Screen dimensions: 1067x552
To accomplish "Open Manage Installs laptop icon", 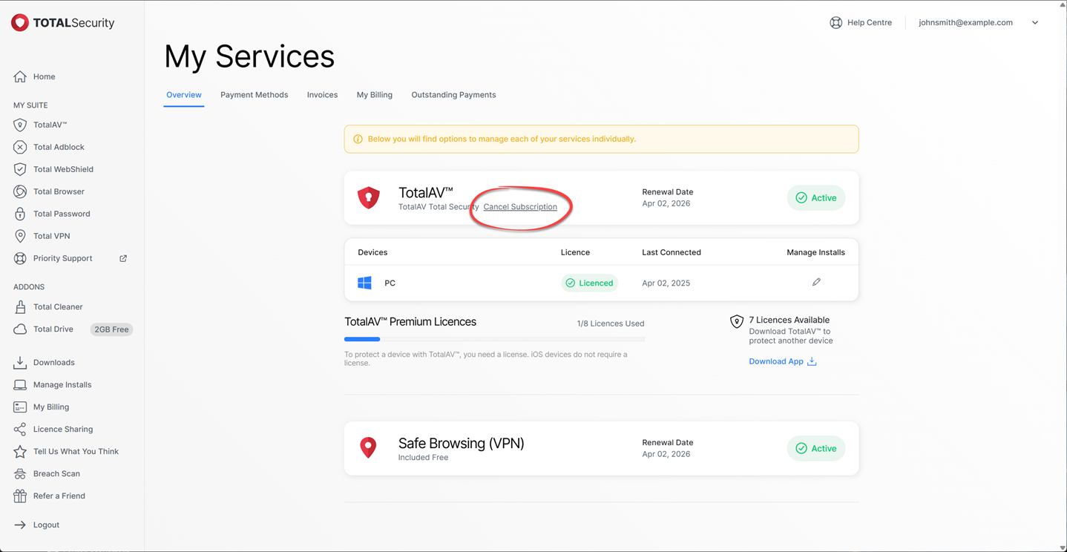I will [x=20, y=384].
